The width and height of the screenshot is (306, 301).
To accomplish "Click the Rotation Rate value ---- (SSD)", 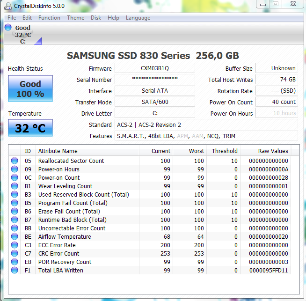I will (x=277, y=90).
